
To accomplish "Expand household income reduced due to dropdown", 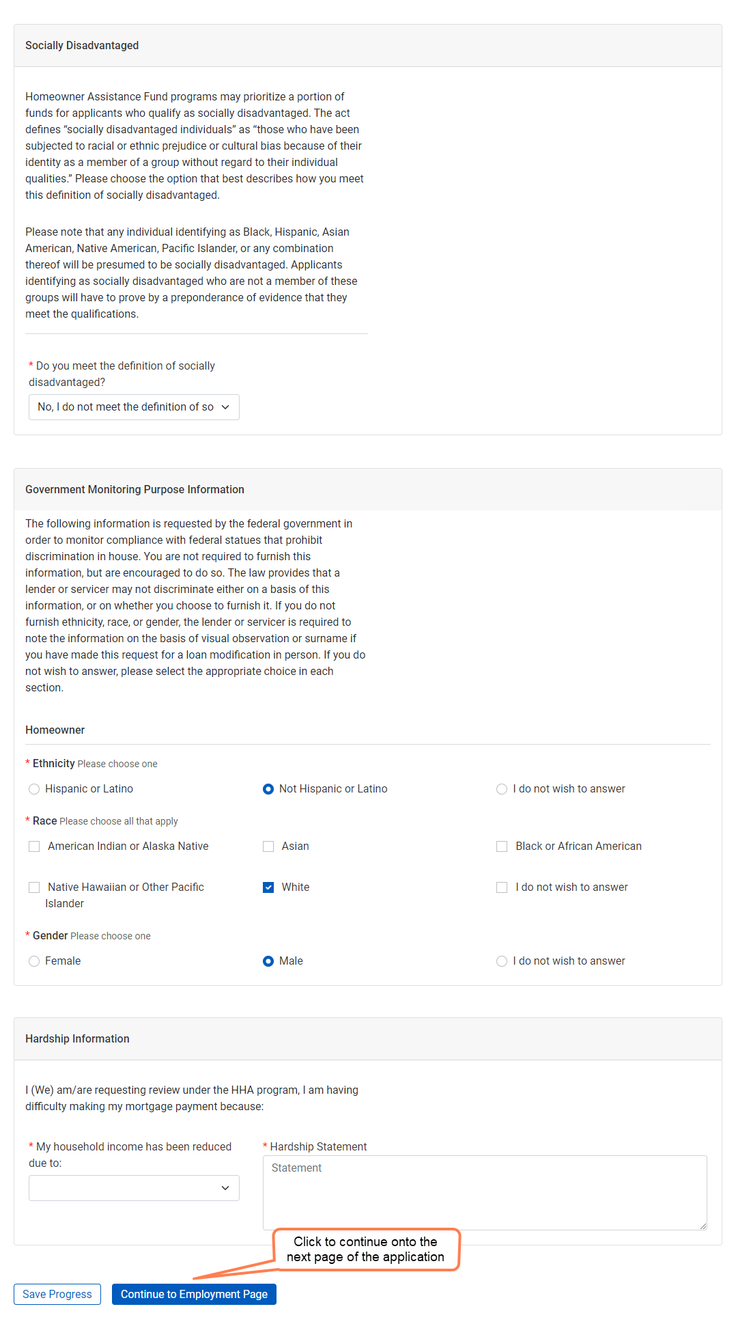I will [x=133, y=1188].
